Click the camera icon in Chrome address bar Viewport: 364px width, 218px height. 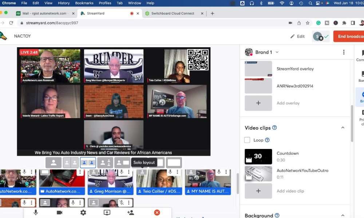point(290,23)
